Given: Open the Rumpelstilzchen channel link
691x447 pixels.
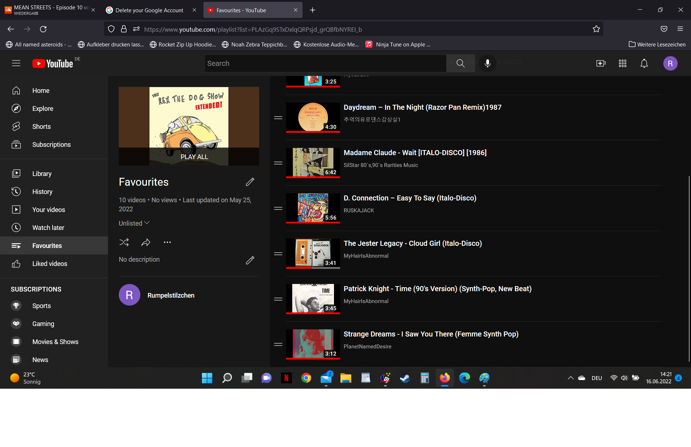Looking at the screenshot, I should [x=171, y=295].
